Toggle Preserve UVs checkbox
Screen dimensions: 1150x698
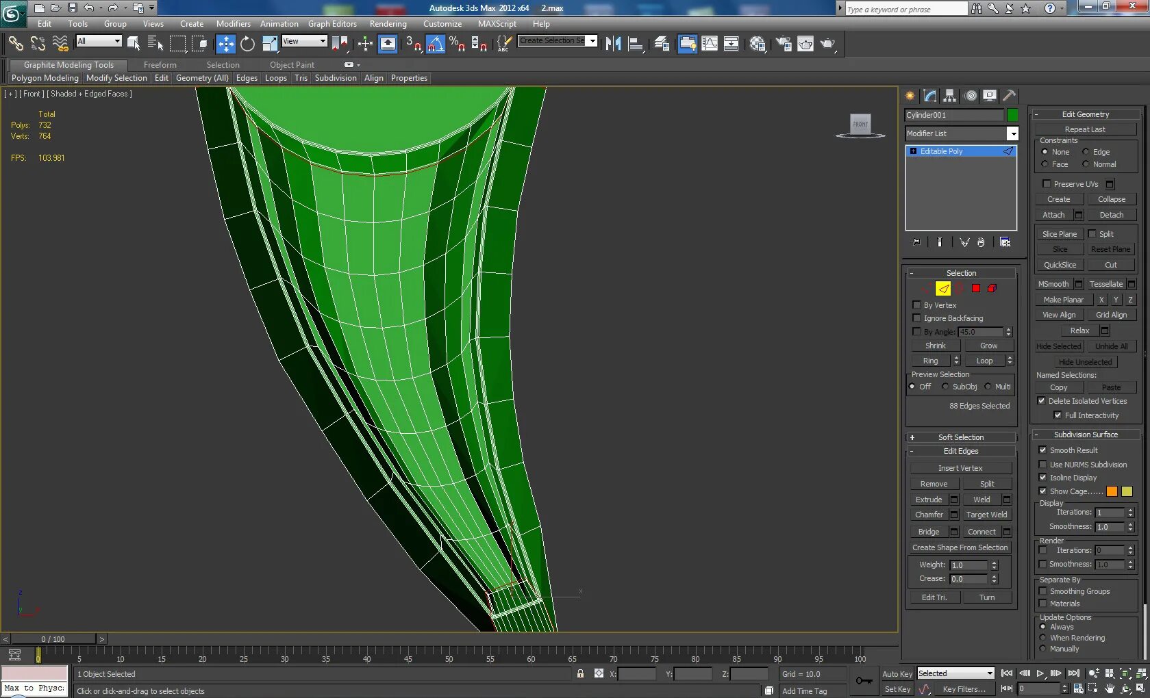coord(1046,184)
